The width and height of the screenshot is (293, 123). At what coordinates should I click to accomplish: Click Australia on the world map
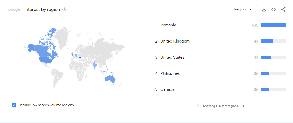point(110,79)
